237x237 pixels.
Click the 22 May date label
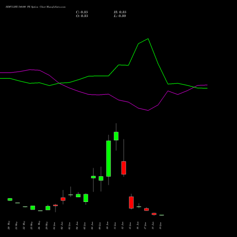[x=24, y=225]
